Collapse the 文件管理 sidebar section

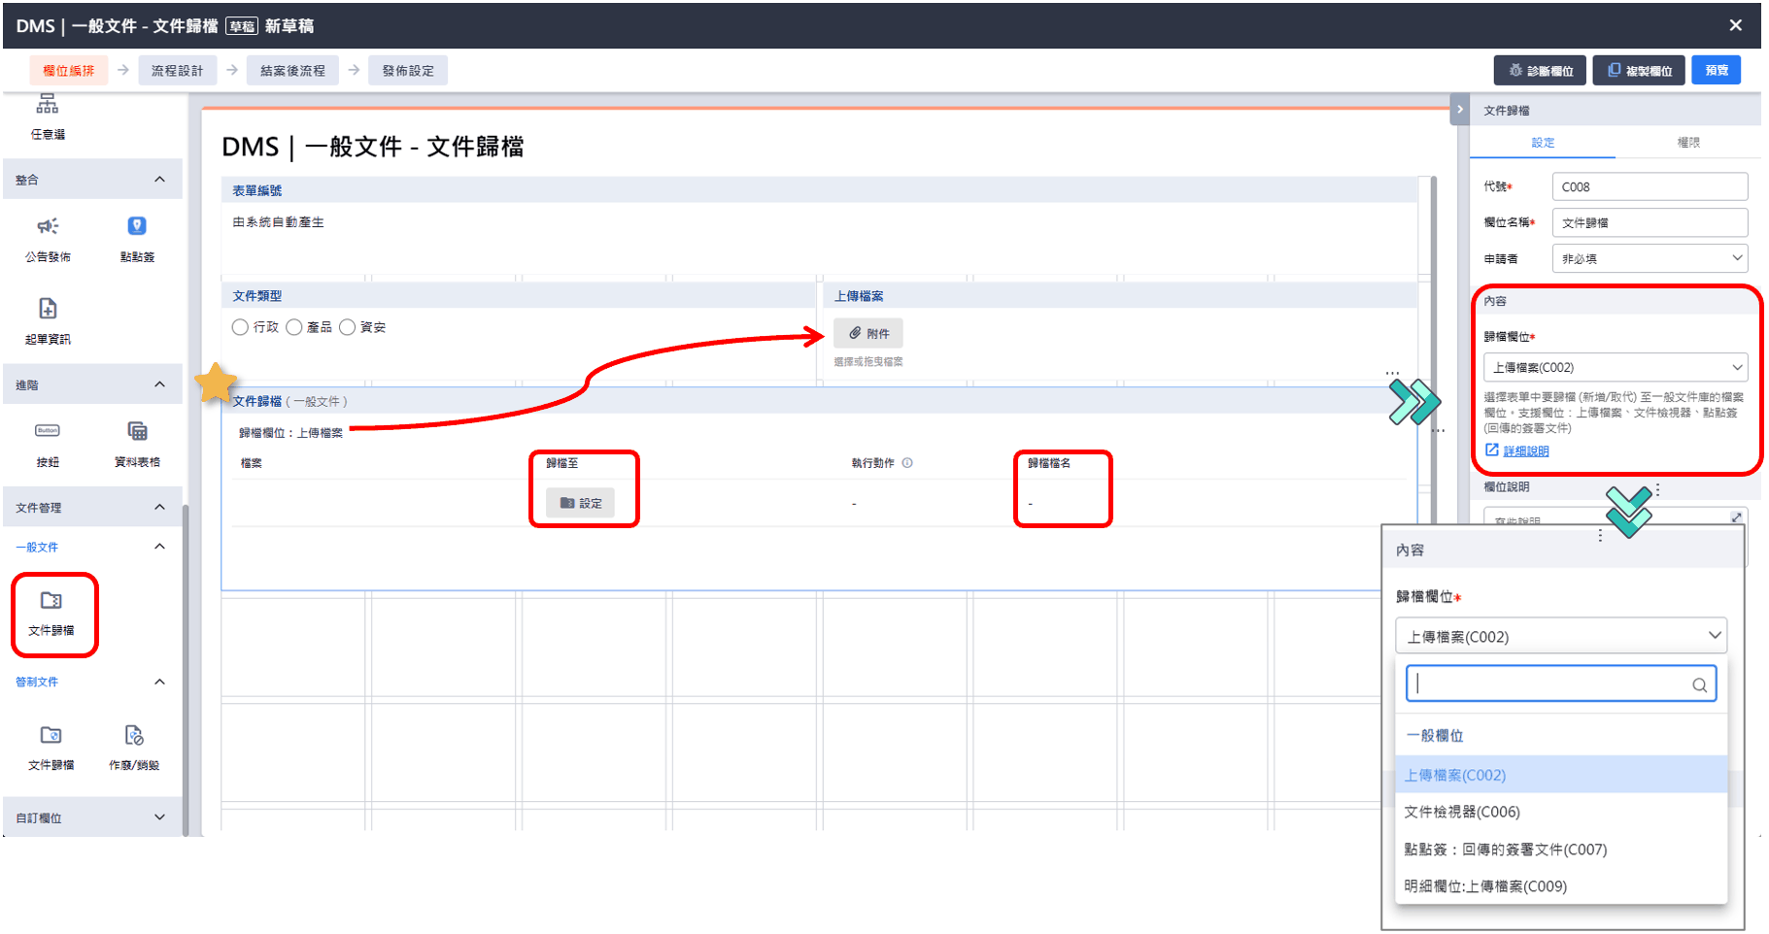pyautogui.click(x=159, y=507)
